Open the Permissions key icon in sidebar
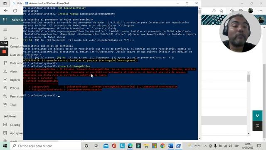Screen dimensions: 266x150 pos(5,96)
